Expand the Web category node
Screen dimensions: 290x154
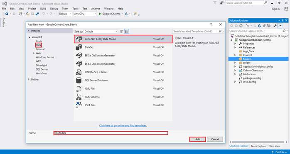34,53
